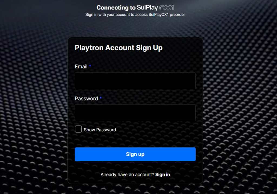Click the blue asterisk next to Email
This screenshot has height=194, width=277.
coord(90,66)
